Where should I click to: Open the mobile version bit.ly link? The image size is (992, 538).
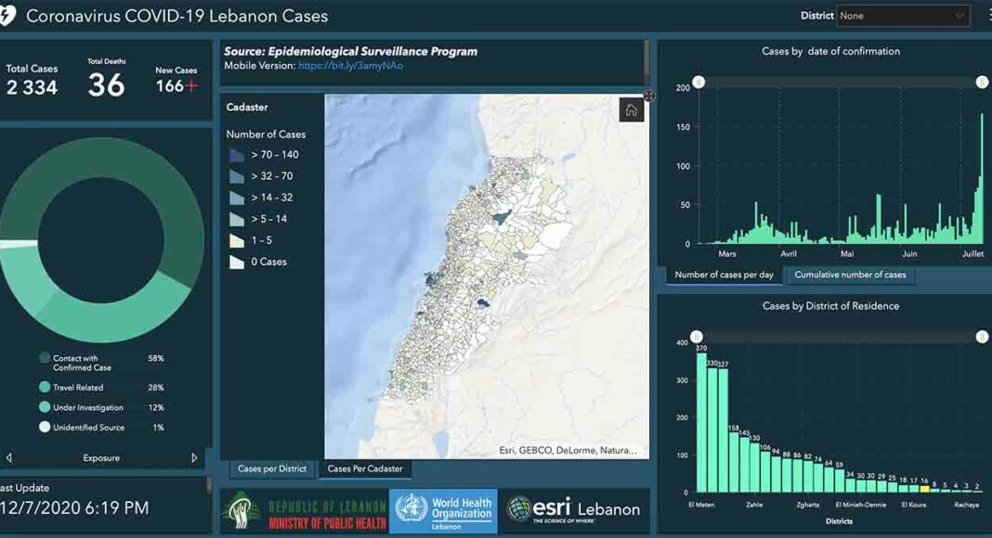pyautogui.click(x=350, y=66)
